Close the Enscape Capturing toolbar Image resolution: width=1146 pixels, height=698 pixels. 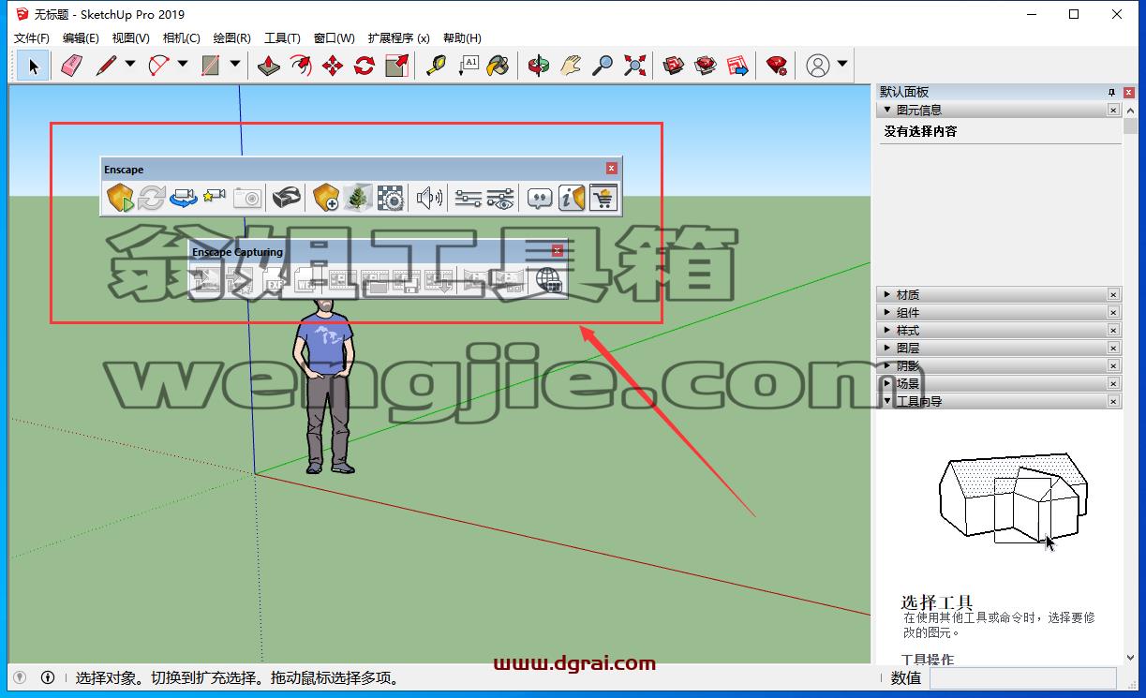pyautogui.click(x=558, y=250)
